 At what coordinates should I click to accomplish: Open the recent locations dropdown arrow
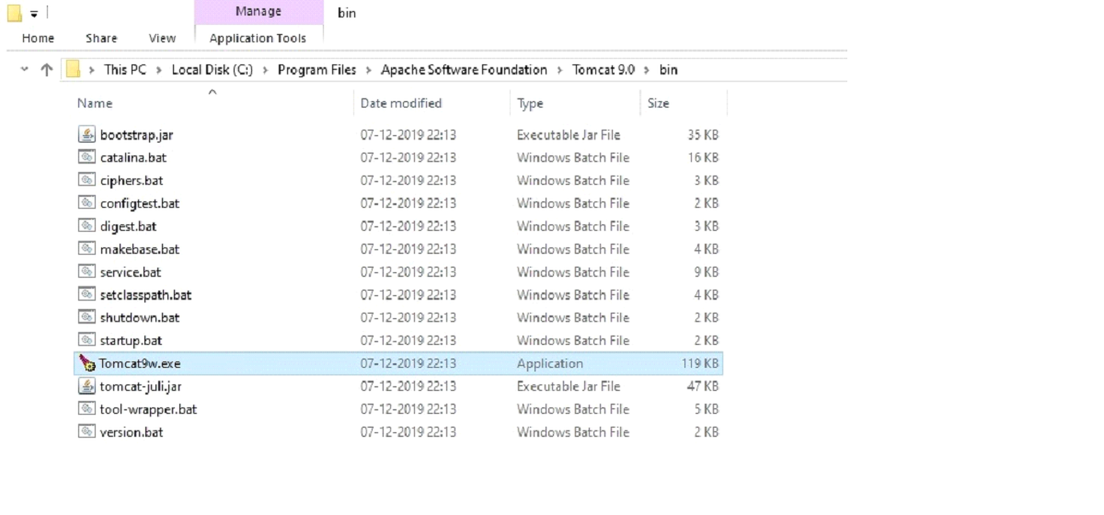pos(25,69)
